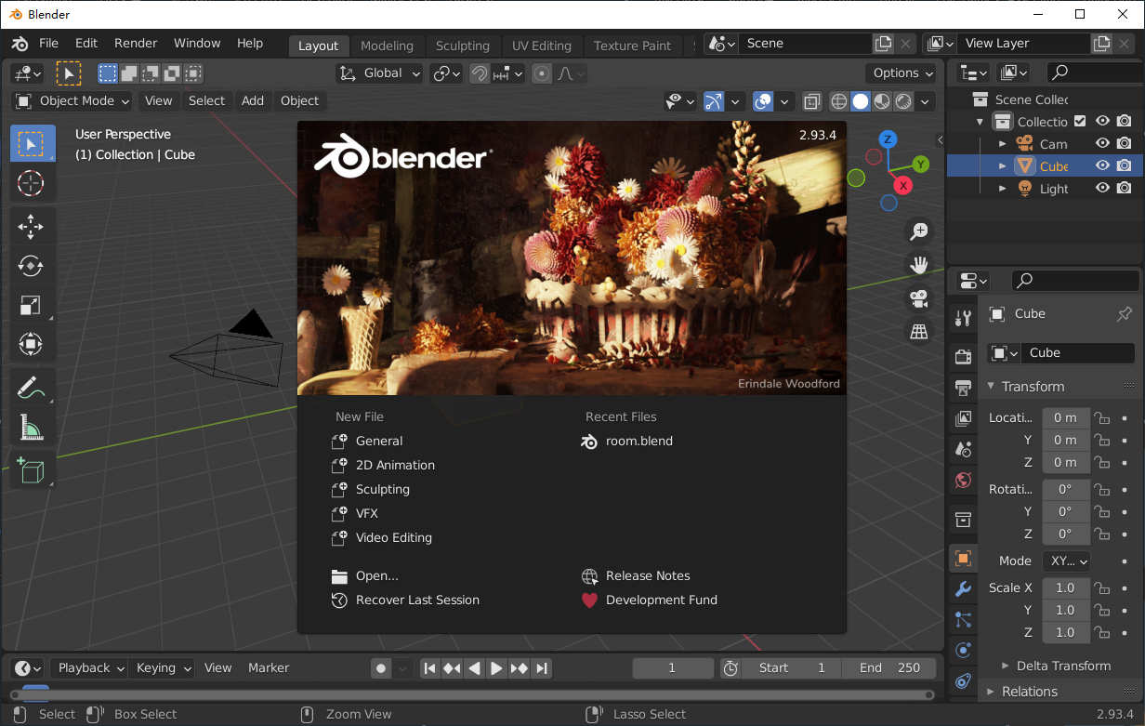The width and height of the screenshot is (1145, 726).
Task: Click the End frame 250 field
Action: [x=889, y=668]
